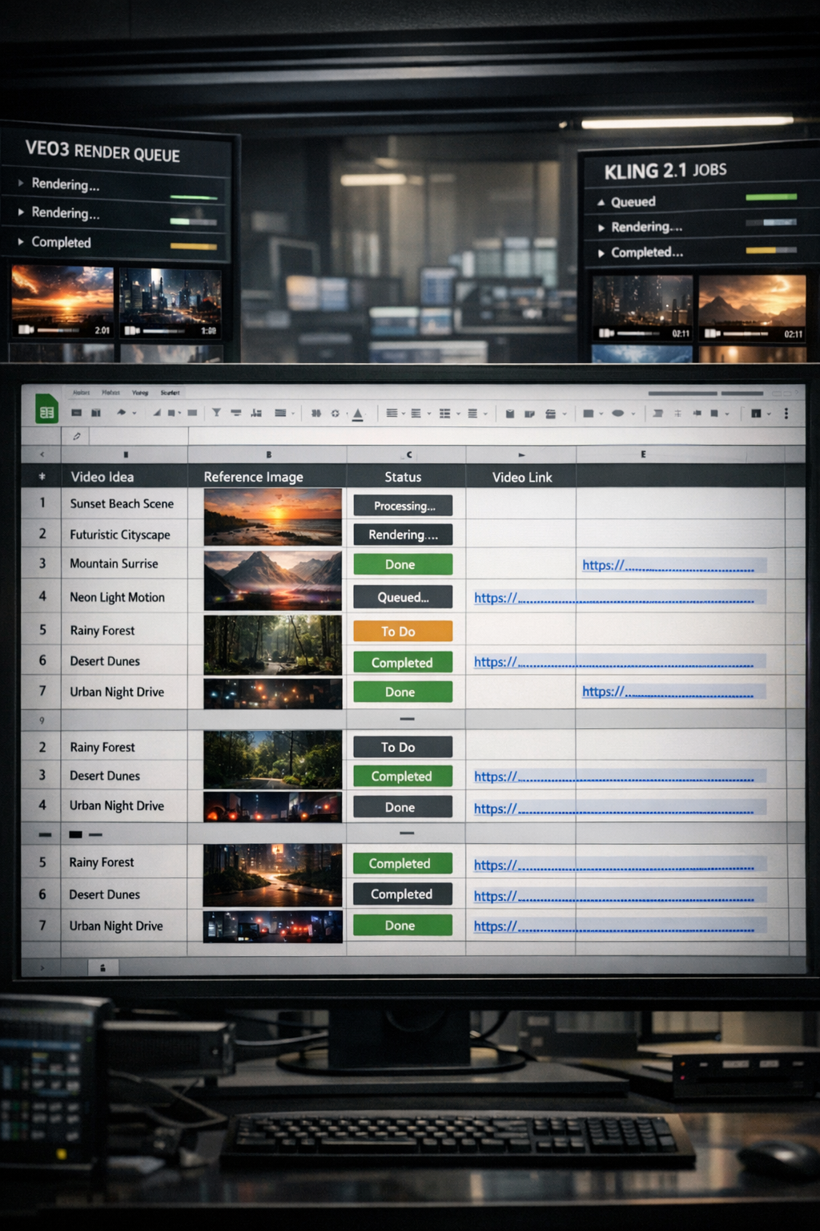Click the Sunset Beach Scene reference image thumbnail
The width and height of the screenshot is (820, 1231).
click(272, 517)
